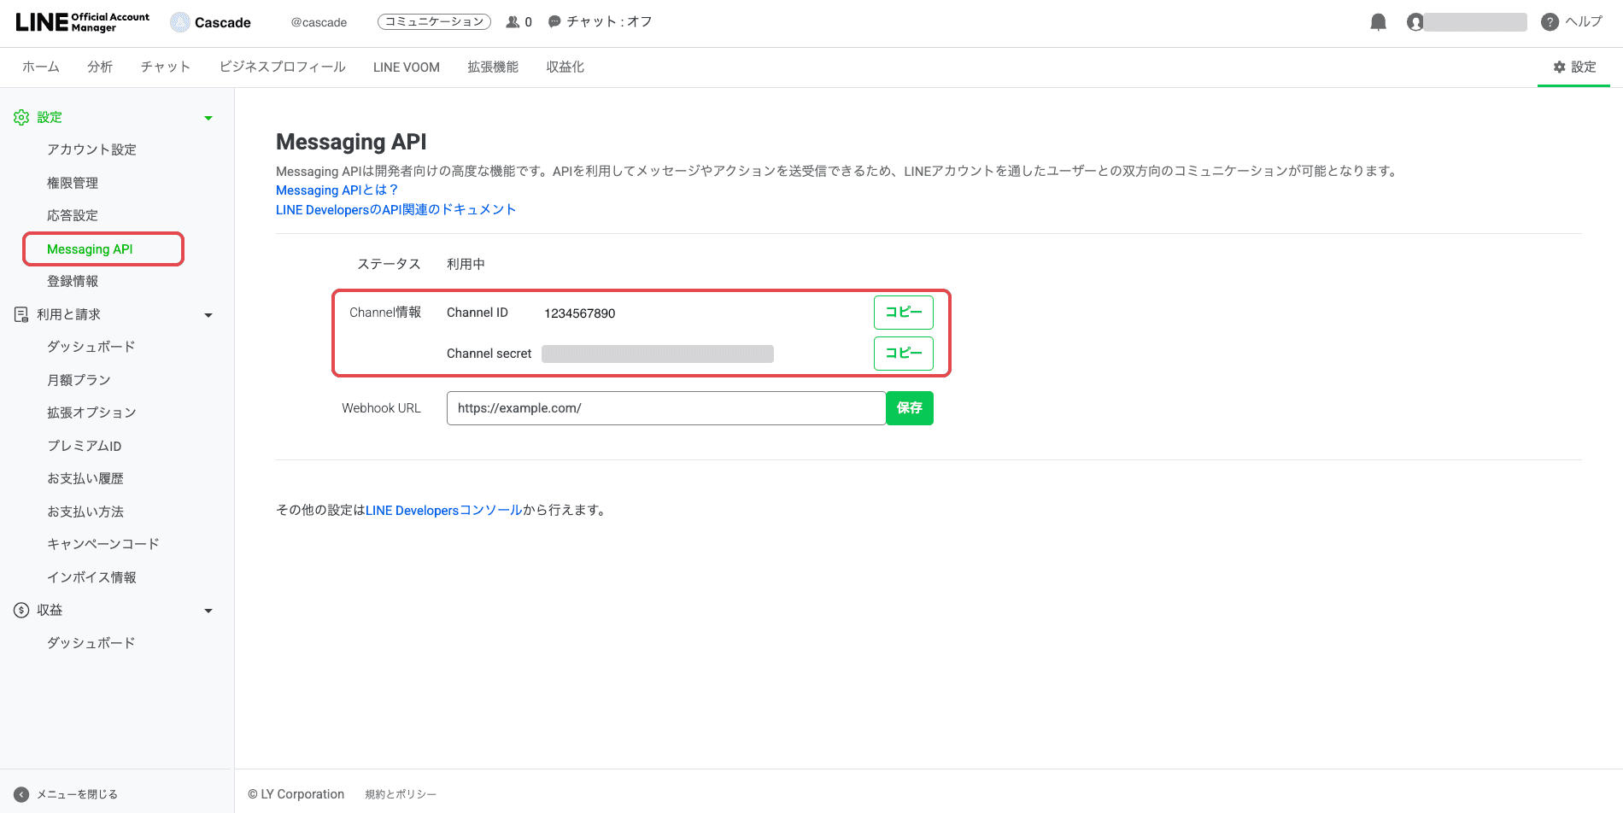Click the friends count icon
This screenshot has height=813, width=1623.
513,22
